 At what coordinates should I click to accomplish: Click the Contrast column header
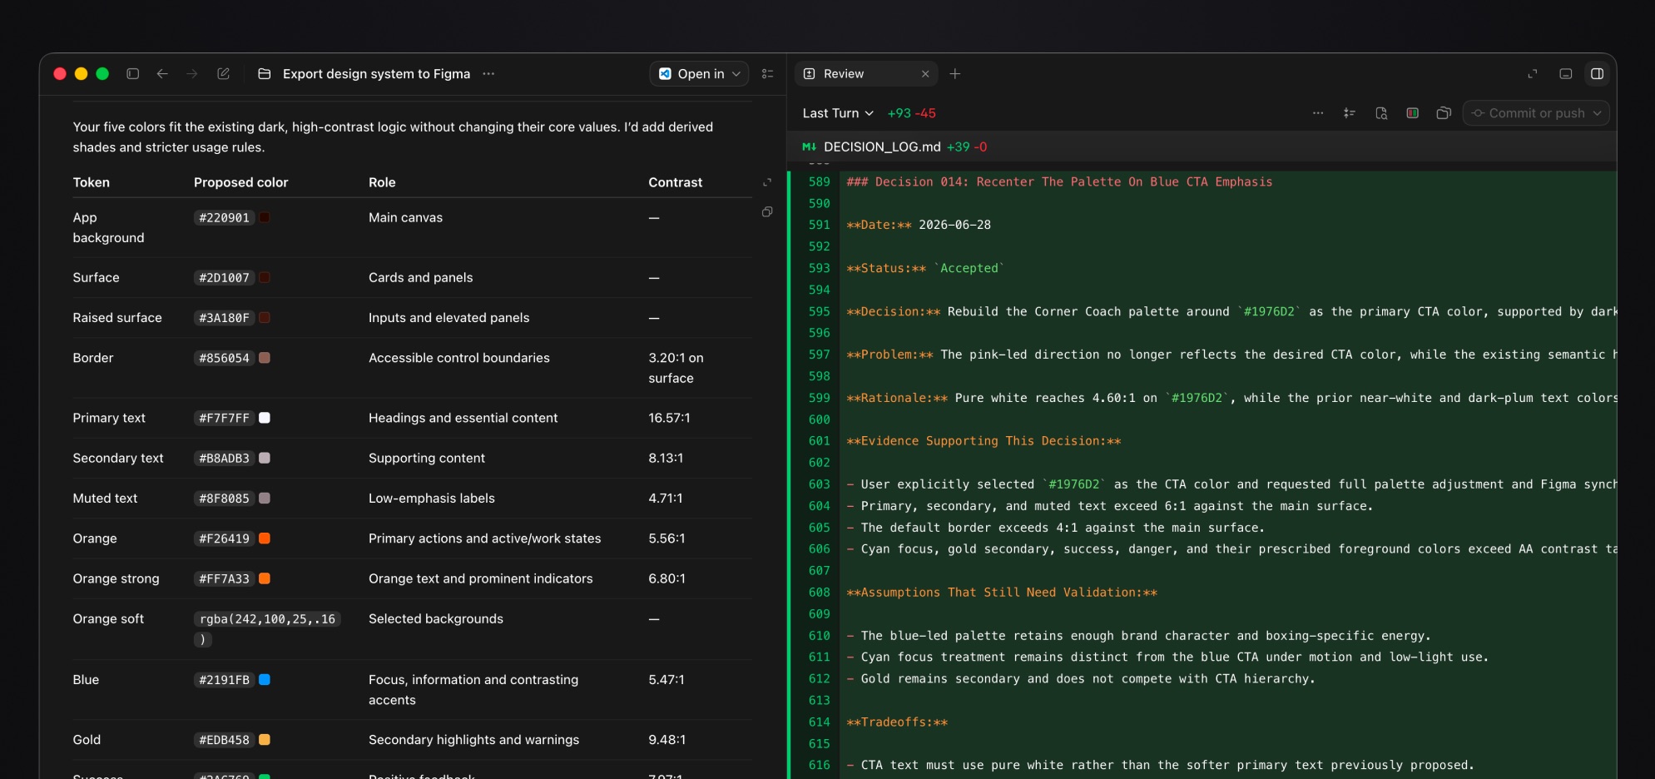pyautogui.click(x=675, y=182)
